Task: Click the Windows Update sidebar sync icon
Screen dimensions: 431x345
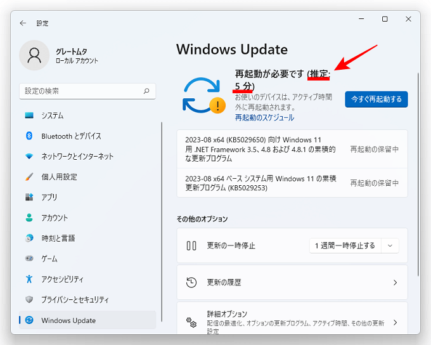Action: pos(29,320)
